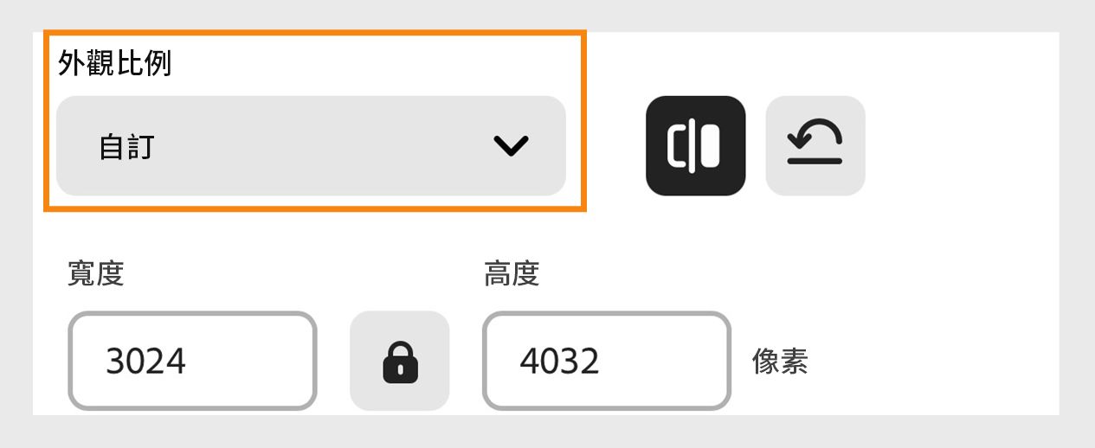Unlock the aspect ratio using the padlock

point(400,361)
